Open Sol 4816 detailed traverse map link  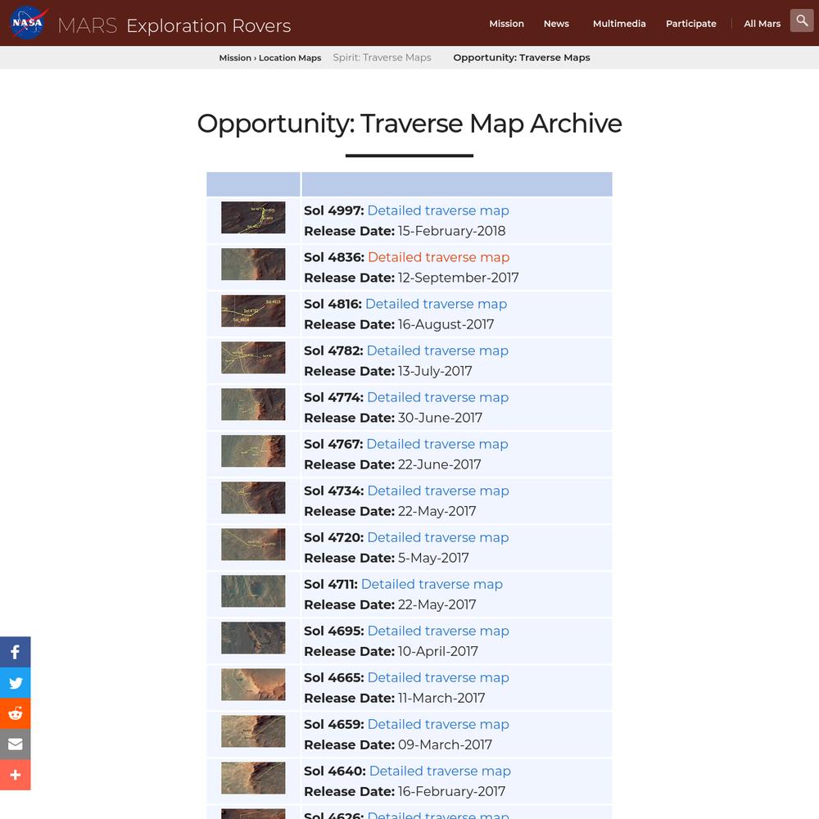click(x=436, y=304)
